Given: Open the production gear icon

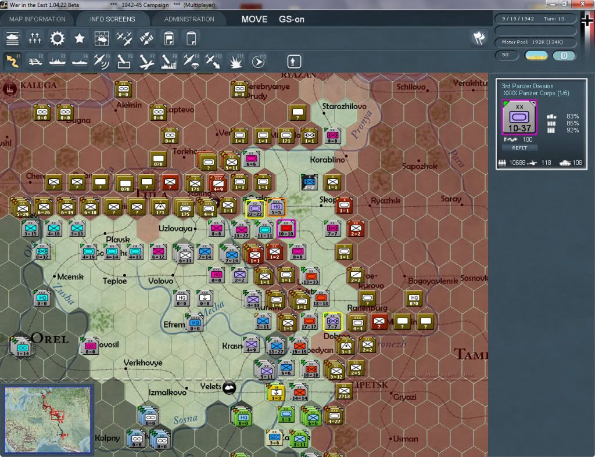Looking at the screenshot, I should pos(58,38).
